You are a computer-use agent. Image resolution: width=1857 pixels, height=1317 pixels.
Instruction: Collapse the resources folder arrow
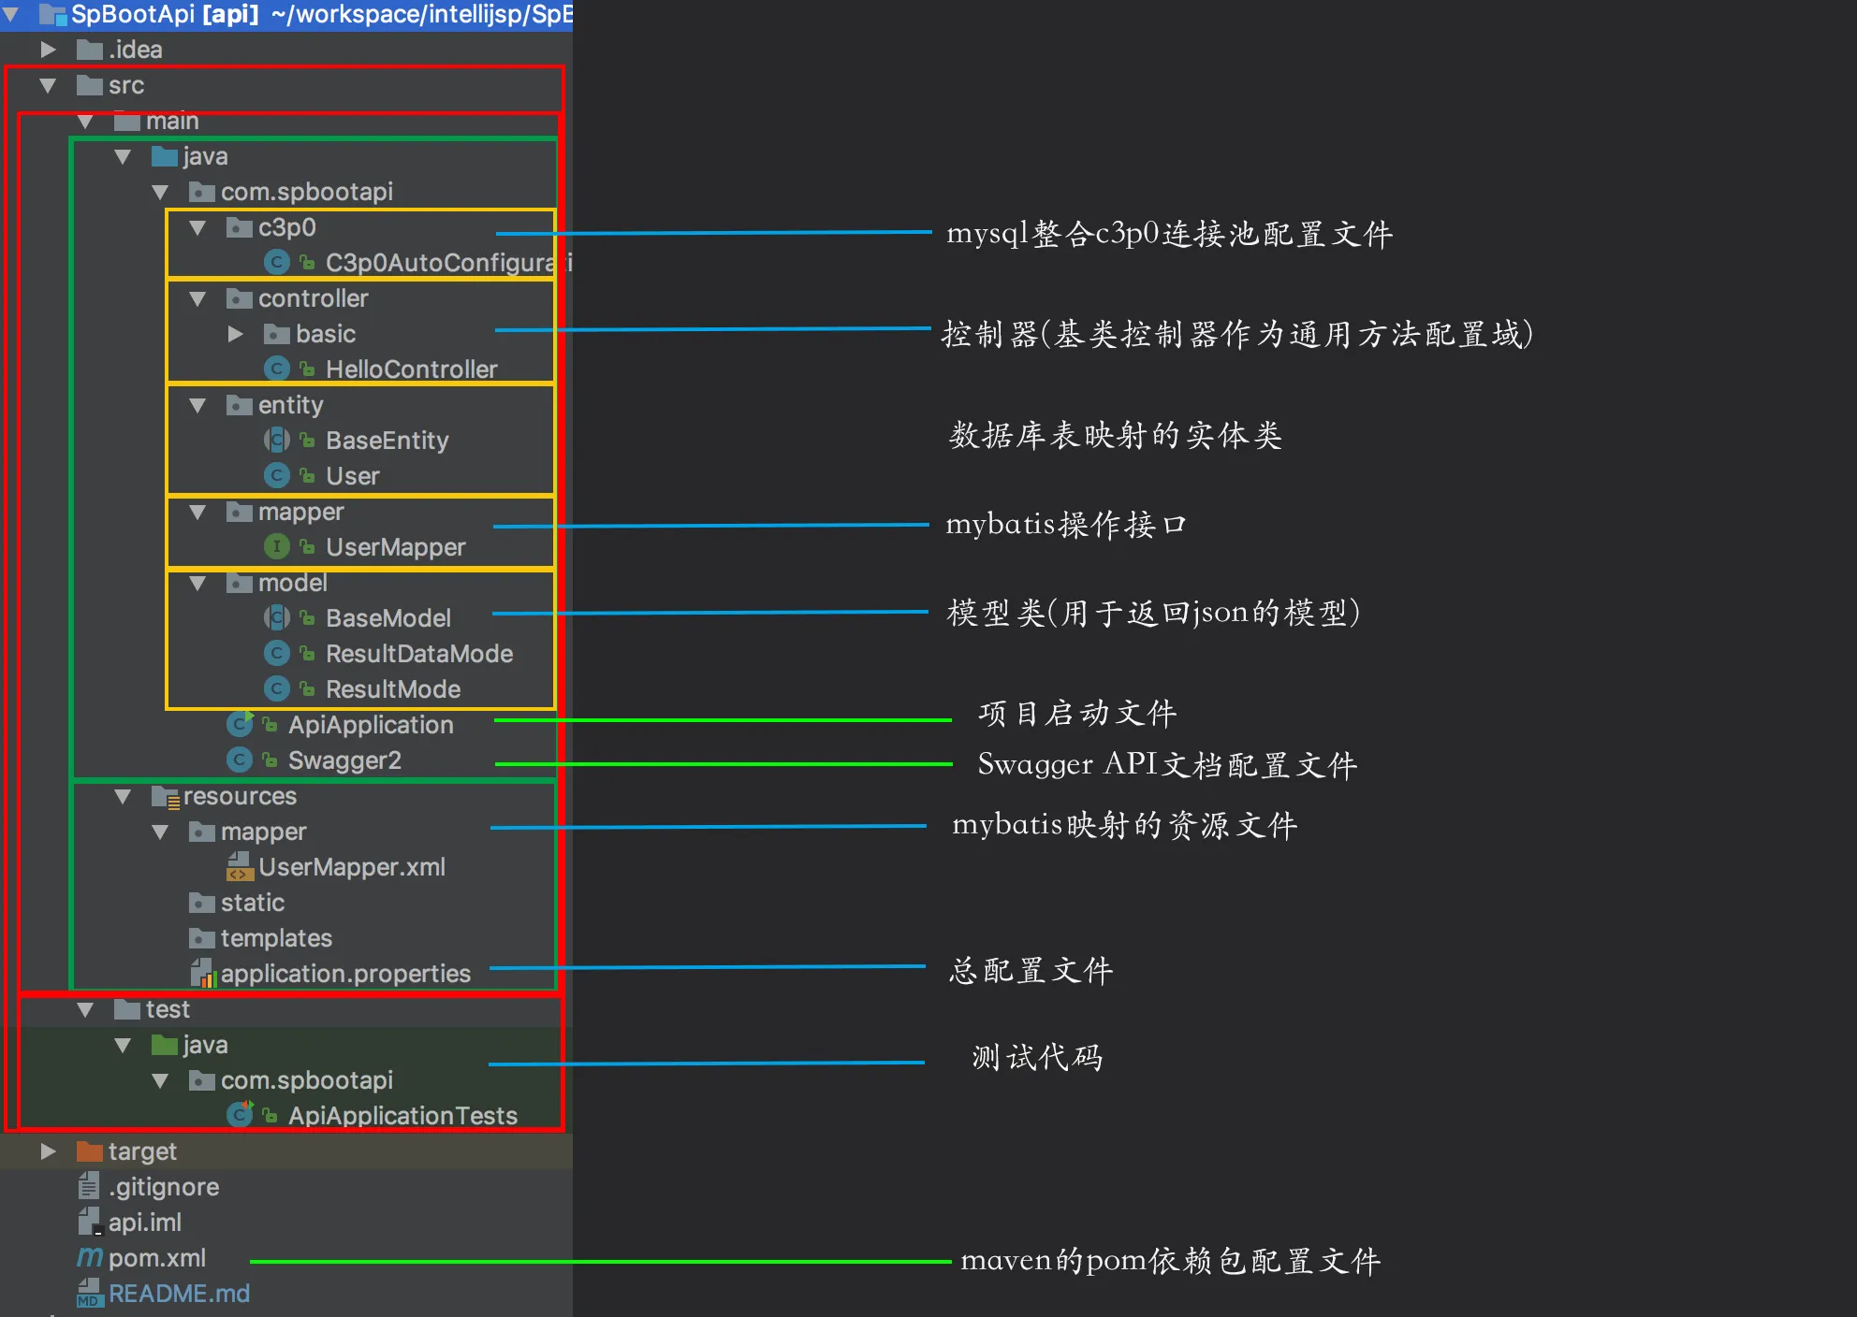pyautogui.click(x=123, y=796)
